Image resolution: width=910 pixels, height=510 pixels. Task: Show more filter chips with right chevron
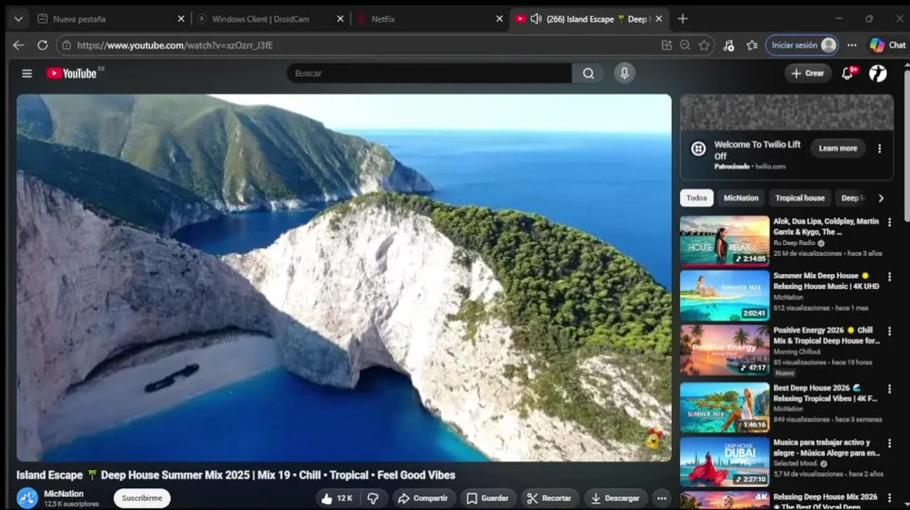tap(881, 198)
